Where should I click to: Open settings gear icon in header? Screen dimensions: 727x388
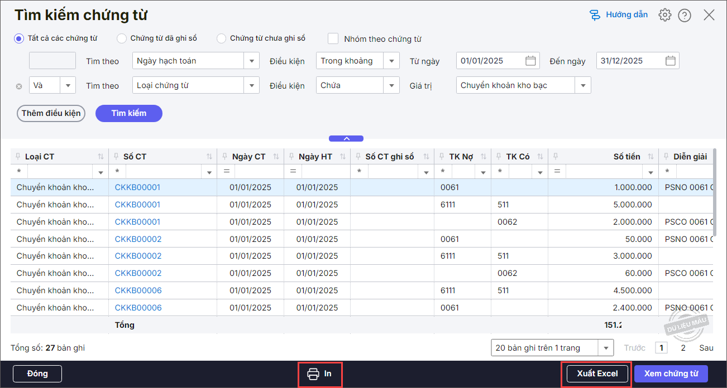(664, 15)
